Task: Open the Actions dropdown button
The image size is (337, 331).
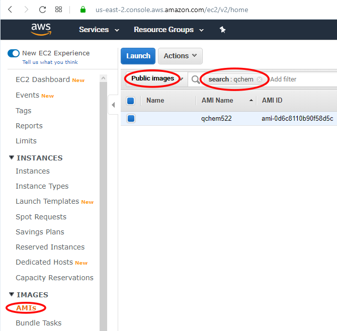Action: pos(180,56)
